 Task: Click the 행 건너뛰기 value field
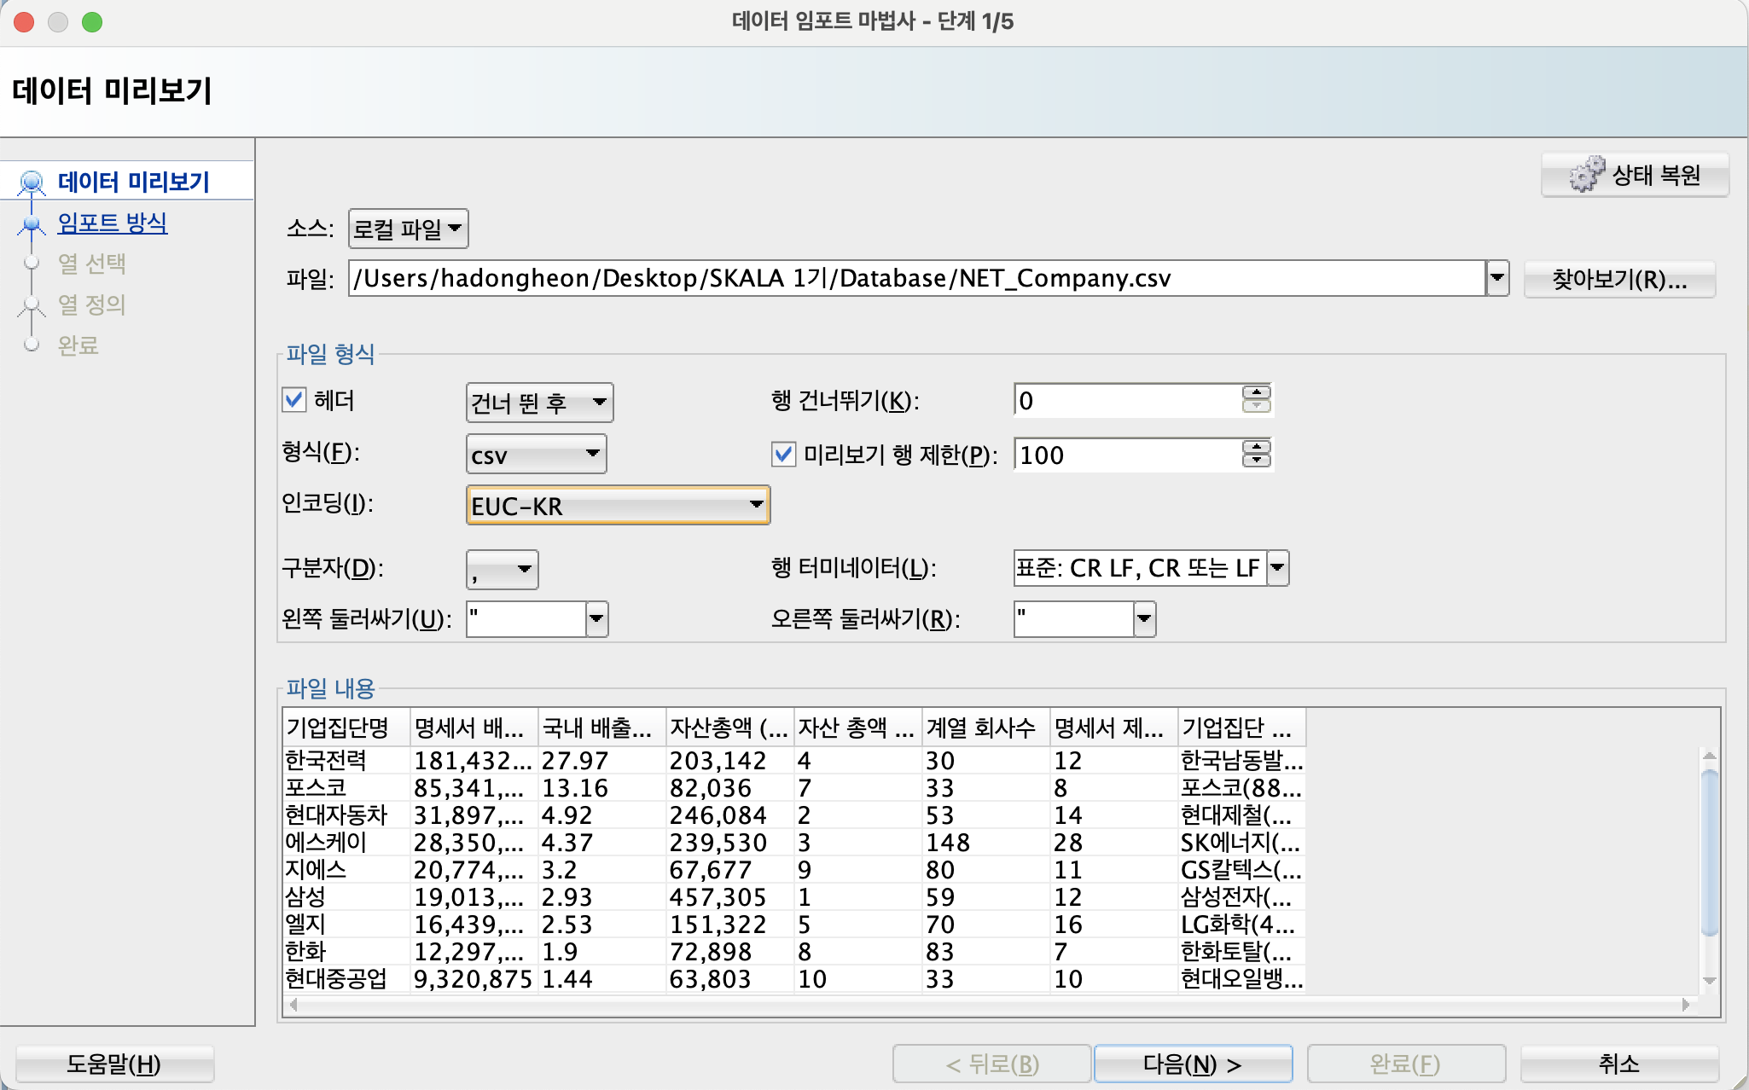(1127, 400)
